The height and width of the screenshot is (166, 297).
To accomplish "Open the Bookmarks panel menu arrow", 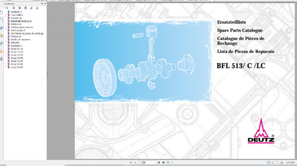I will click(42, 4).
